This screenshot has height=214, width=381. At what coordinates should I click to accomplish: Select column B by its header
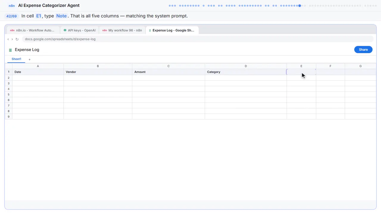coord(98,66)
